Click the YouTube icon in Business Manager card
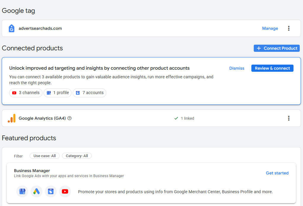The image size is (303, 206). coord(65,191)
